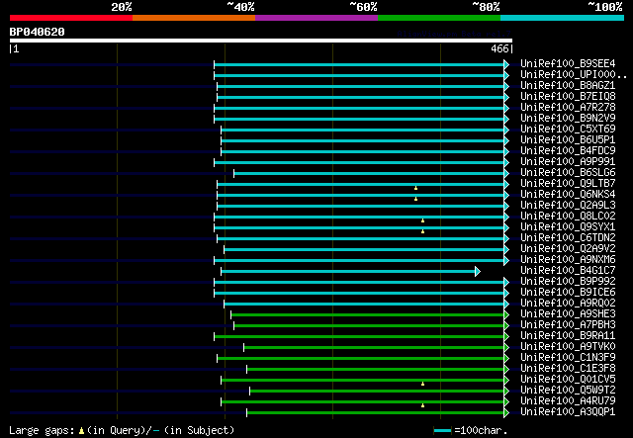Click the yellow gap marker on UniRef100_A4RU79 row
Screen dimensions: 633x438
coord(422,405)
